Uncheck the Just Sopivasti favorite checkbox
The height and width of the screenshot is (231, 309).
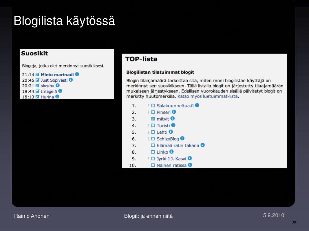[x=37, y=80]
